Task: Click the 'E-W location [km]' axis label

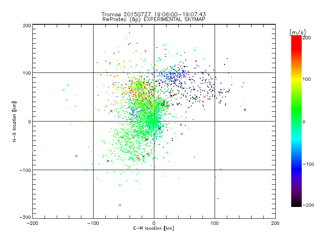Action: pyautogui.click(x=153, y=228)
